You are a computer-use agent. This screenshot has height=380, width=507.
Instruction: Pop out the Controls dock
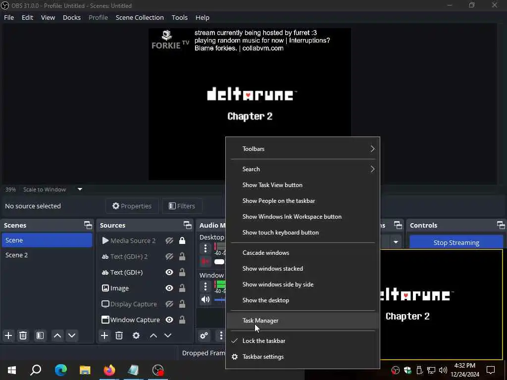pyautogui.click(x=501, y=225)
